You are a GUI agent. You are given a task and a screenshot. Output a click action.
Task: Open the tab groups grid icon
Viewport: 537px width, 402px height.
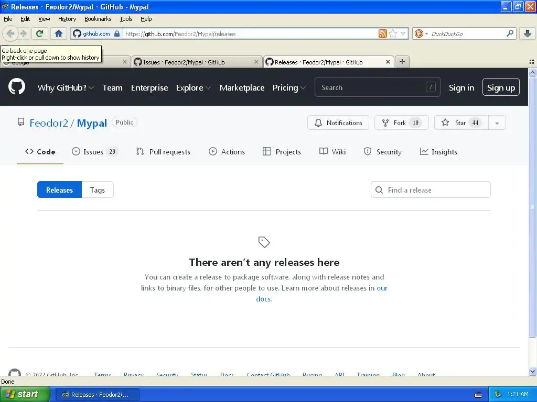(532, 62)
